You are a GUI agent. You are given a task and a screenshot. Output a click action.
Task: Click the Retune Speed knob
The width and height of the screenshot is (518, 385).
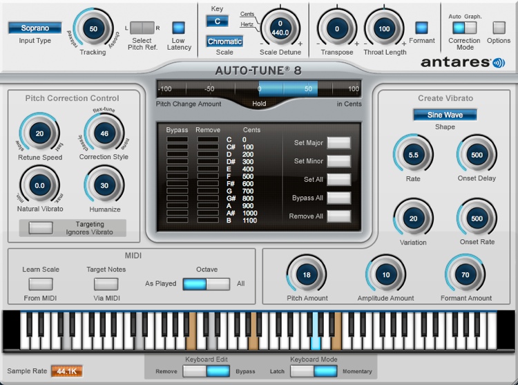[39, 134]
